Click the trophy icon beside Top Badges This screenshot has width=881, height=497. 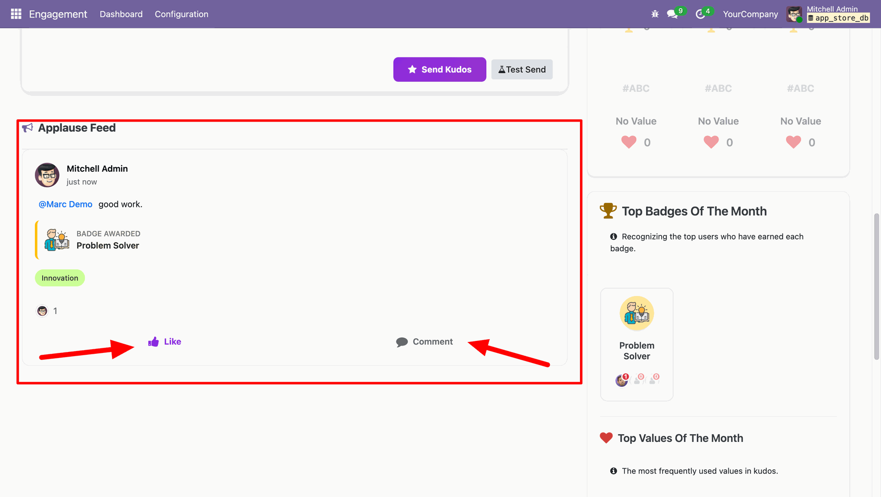click(608, 211)
